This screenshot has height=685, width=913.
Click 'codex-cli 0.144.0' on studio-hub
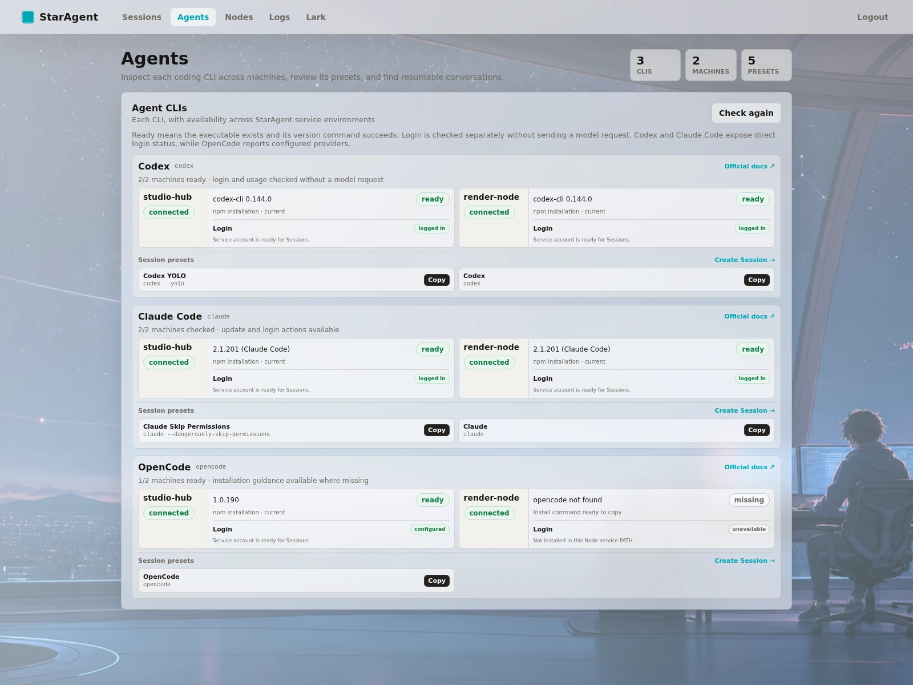tap(242, 199)
